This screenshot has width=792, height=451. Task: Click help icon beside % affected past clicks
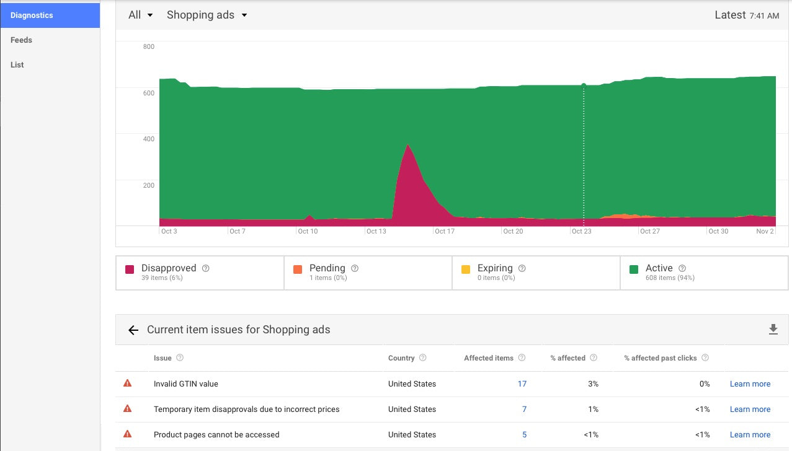(x=705, y=358)
